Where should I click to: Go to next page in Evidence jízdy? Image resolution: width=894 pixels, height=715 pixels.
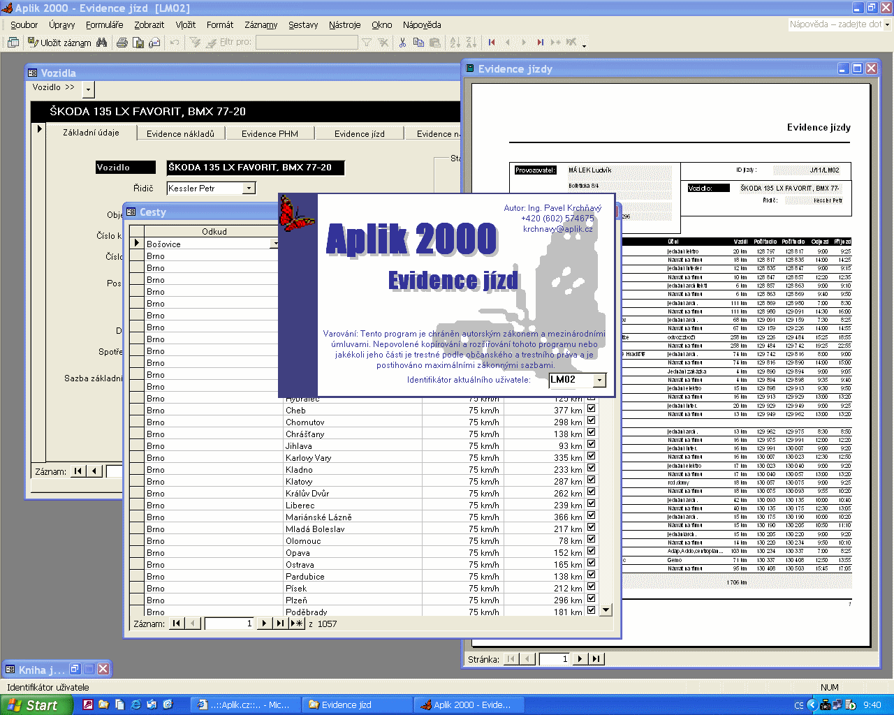click(x=580, y=658)
